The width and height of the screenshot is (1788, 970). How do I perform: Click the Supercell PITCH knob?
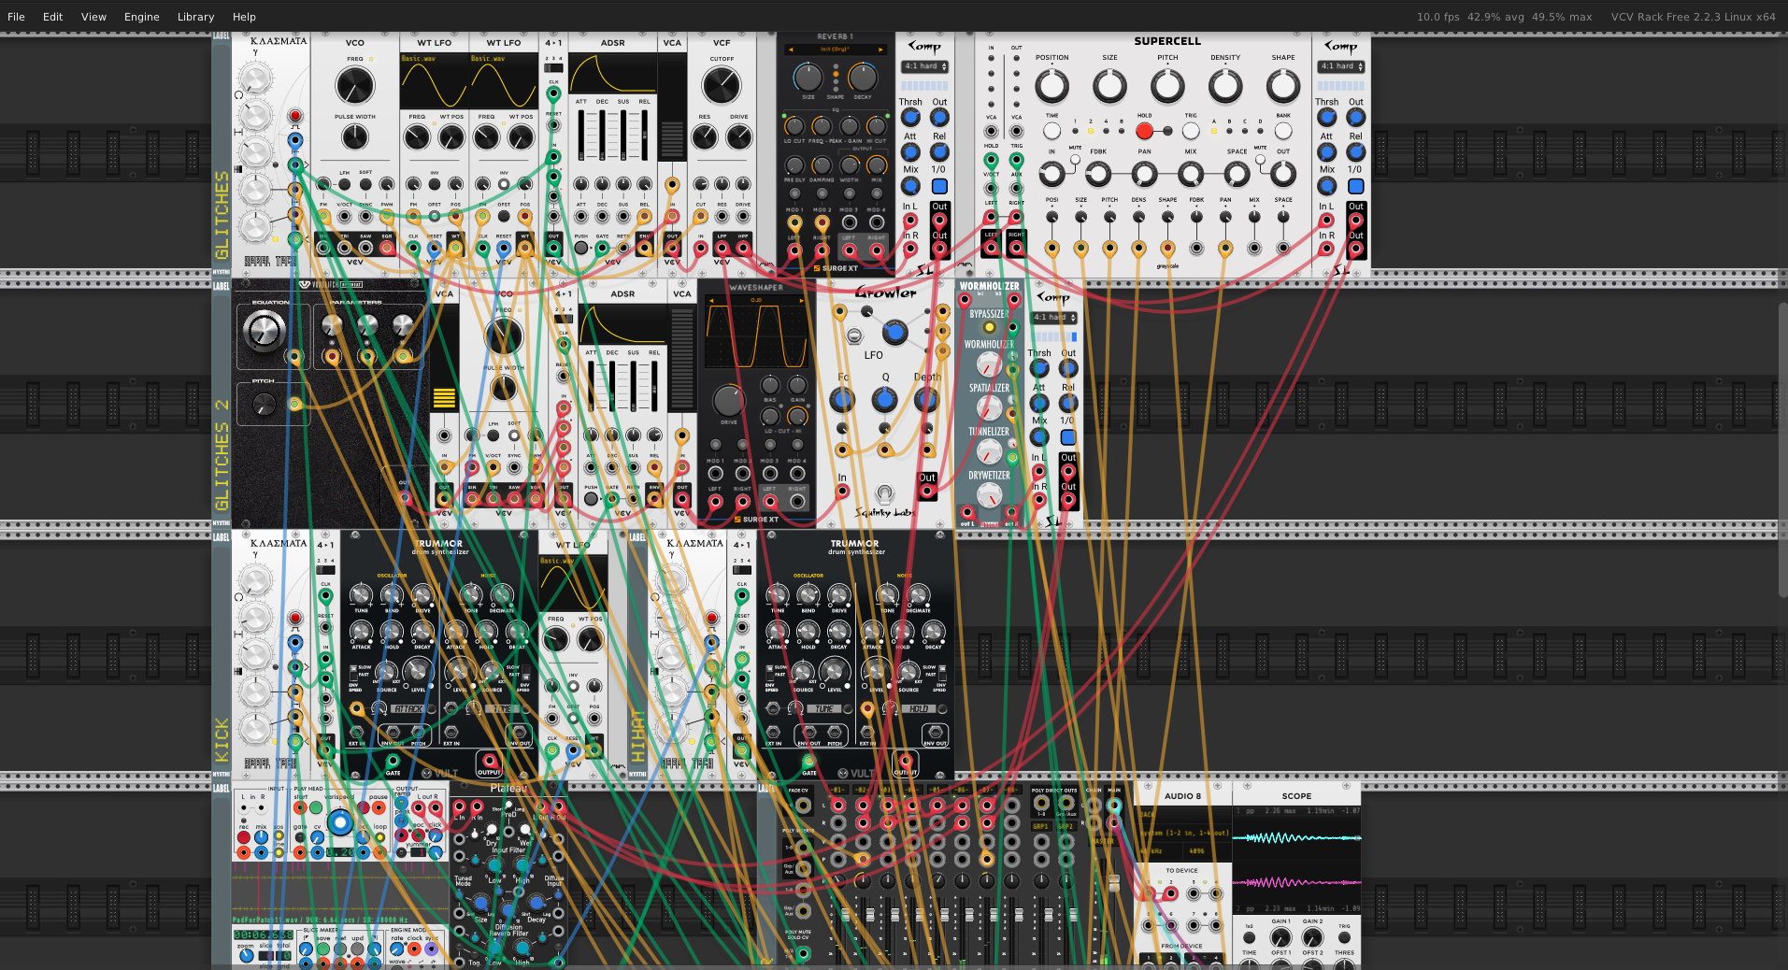[1167, 86]
